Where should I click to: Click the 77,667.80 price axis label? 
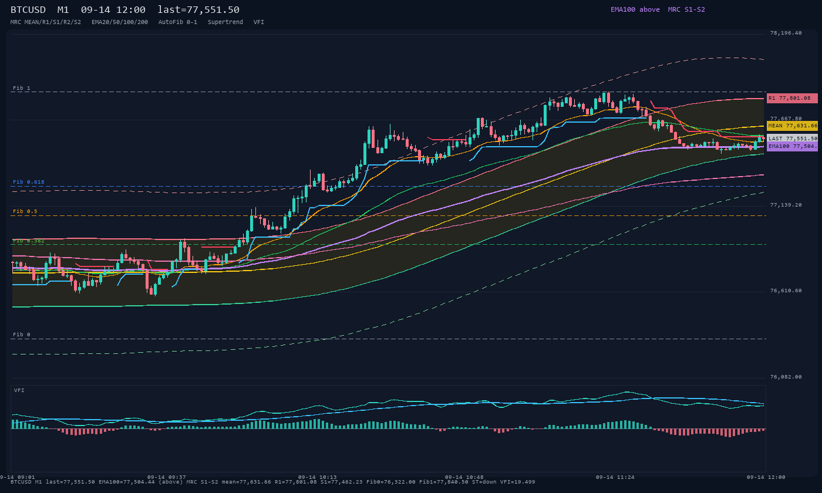(786, 119)
